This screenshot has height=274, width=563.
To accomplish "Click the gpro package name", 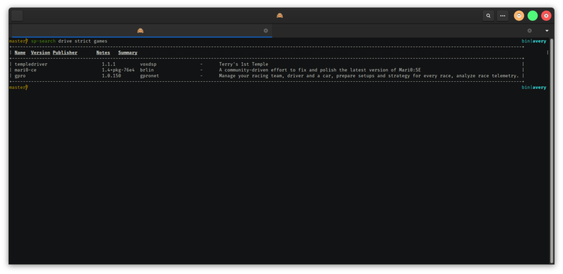I will [20, 75].
